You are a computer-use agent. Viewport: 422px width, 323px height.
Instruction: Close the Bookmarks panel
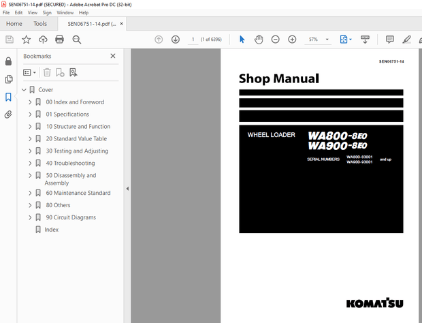113,56
